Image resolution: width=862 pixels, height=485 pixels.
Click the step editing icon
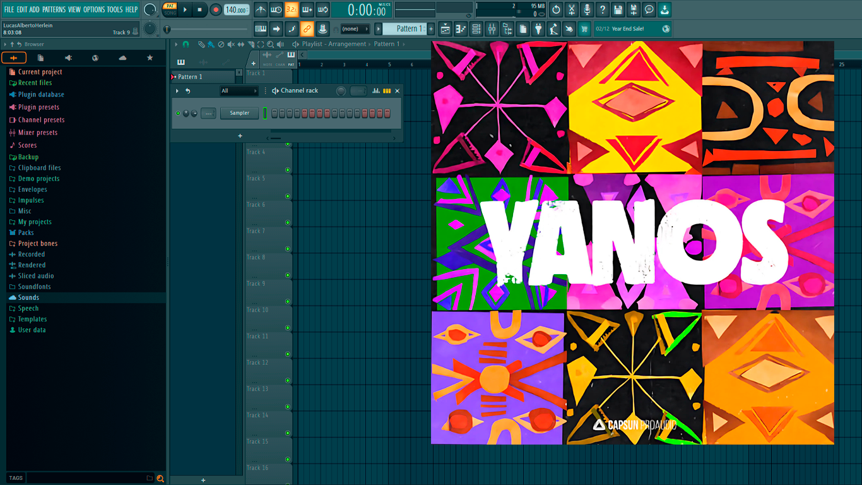click(x=292, y=28)
